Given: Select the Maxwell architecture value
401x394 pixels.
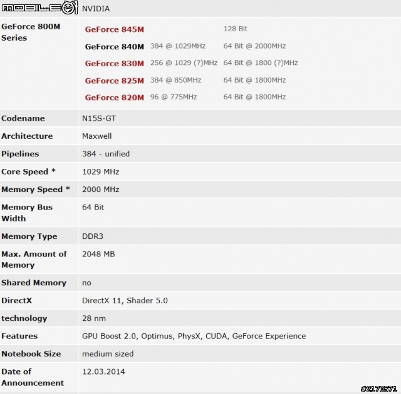Looking at the screenshot, I should [x=96, y=136].
